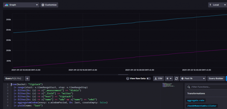The height and width of the screenshot is (109, 227).
Task: Open the pause auto-refresh dropdown
Action: 169,79
